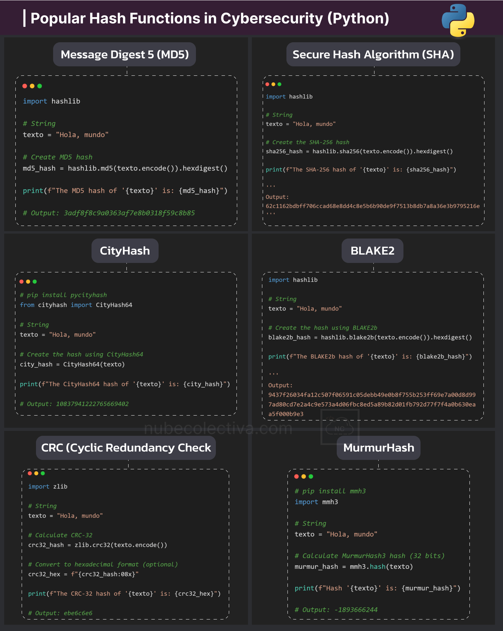Screen dimensions: 503x631
Task: Select the Secure Hash Algorithm (SHA) heading pill
Action: point(373,54)
